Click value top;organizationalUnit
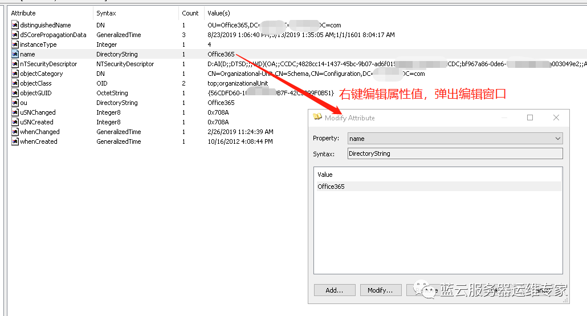The width and height of the screenshot is (587, 316). coord(238,83)
